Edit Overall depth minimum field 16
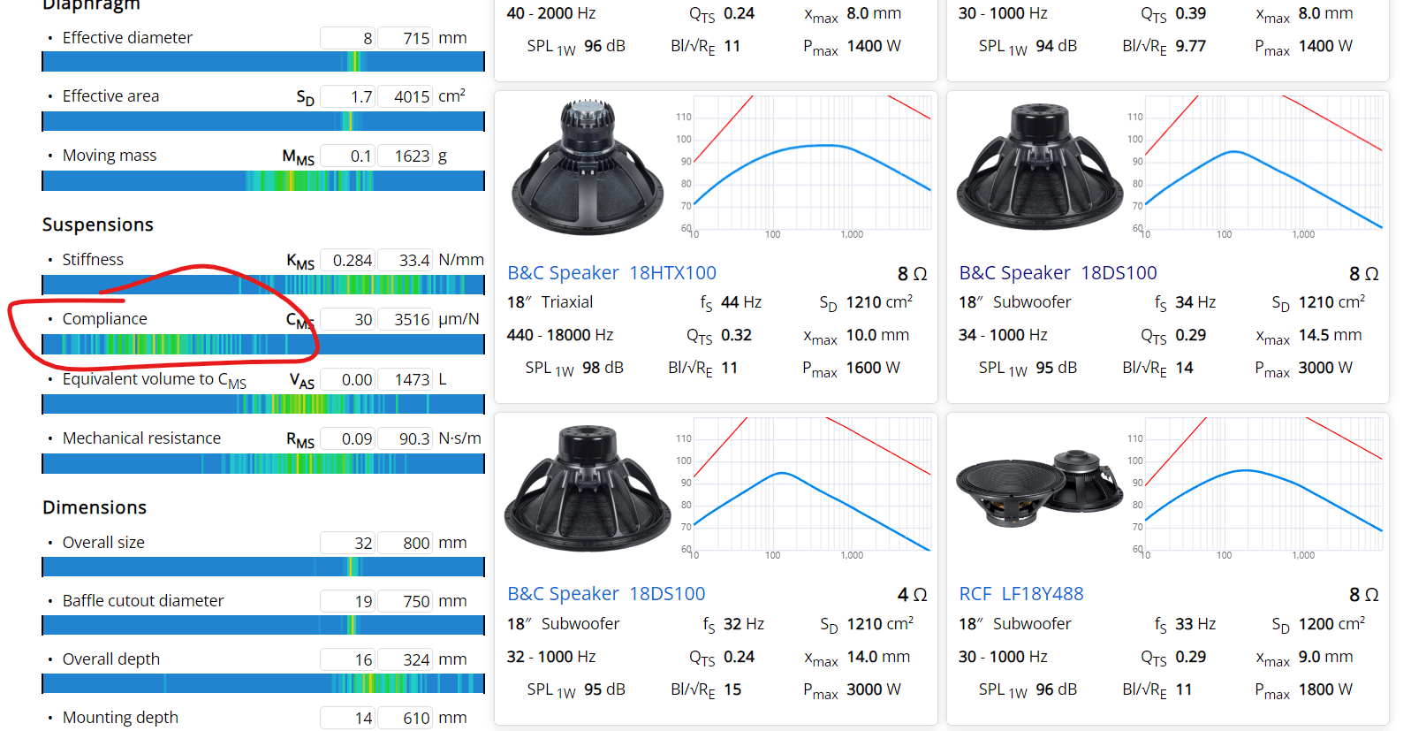Image resolution: width=1411 pixels, height=731 pixels. (347, 659)
